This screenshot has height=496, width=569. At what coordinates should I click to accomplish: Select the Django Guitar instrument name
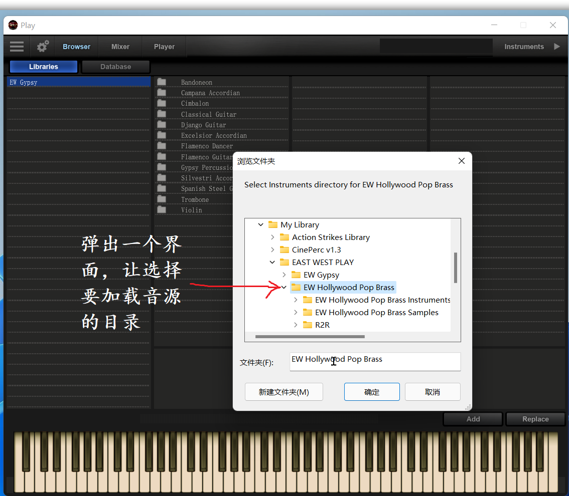tap(204, 125)
